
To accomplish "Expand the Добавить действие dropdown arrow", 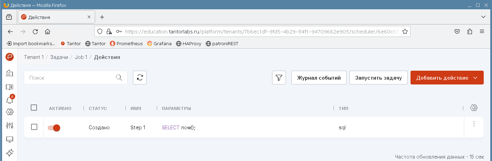I will [x=475, y=78].
